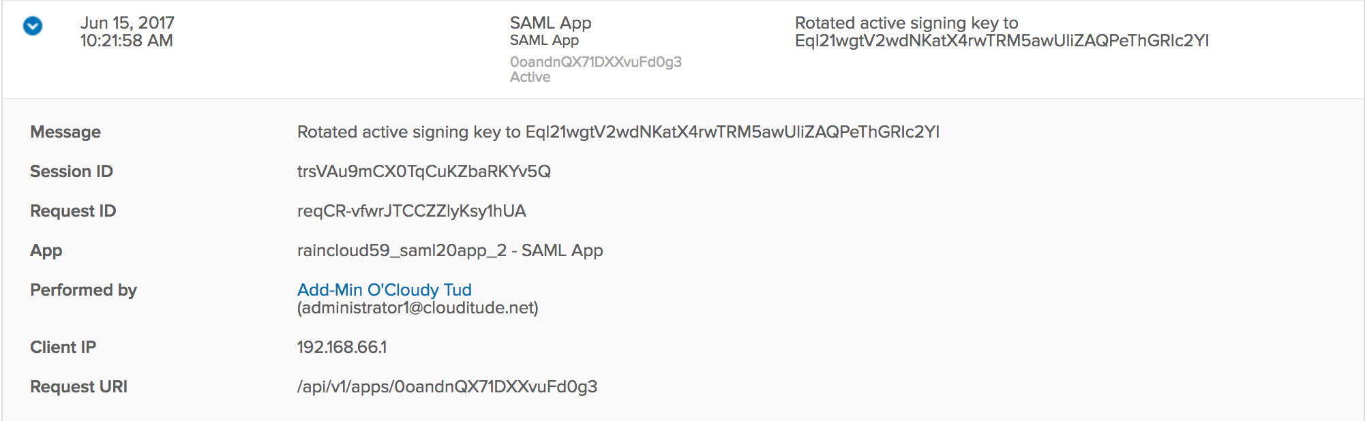Click the Request ID value reqCR-vfwrJTCCZZlyKsy1hUA
This screenshot has height=421, width=1365.
[411, 211]
